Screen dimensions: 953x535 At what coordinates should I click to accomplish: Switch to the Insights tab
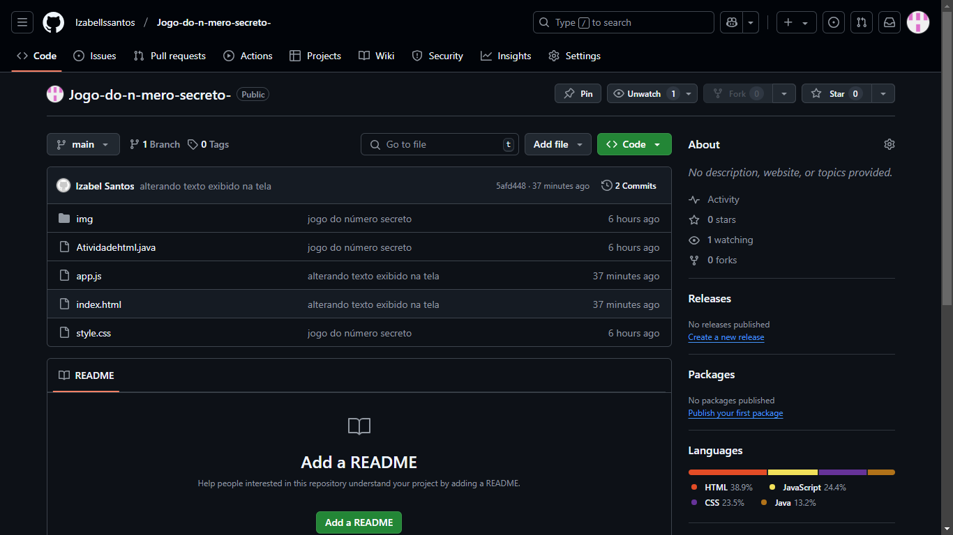pos(506,56)
